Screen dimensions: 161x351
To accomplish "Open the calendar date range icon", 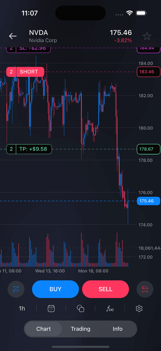I will pos(51,308).
